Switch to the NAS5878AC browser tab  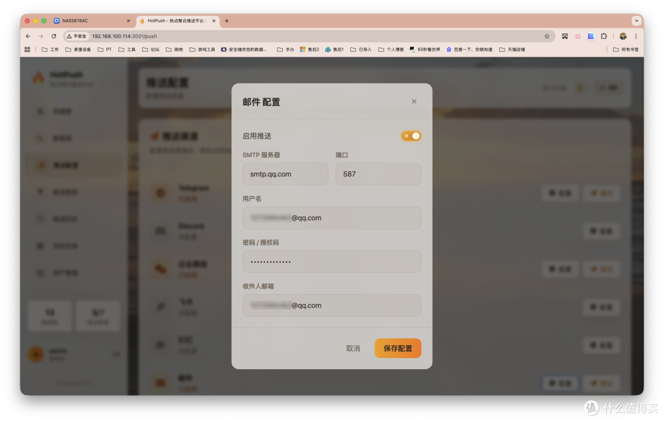coord(91,21)
